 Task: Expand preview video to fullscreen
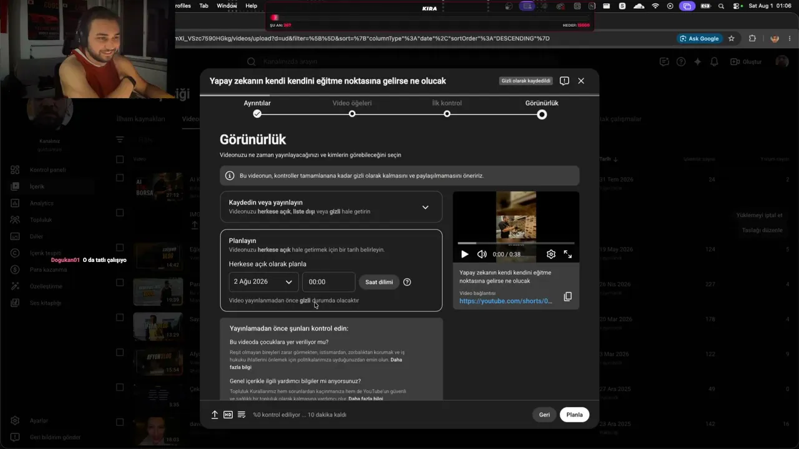567,254
